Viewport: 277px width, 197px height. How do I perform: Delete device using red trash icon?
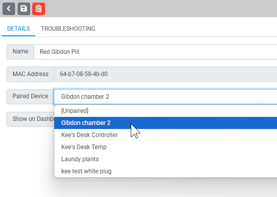tap(39, 9)
